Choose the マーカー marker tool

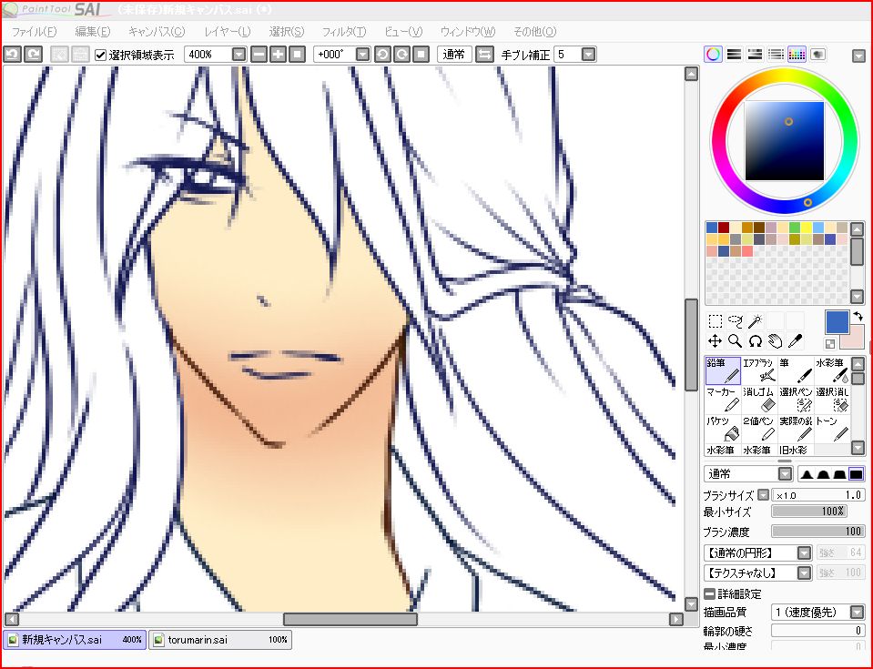[723, 400]
